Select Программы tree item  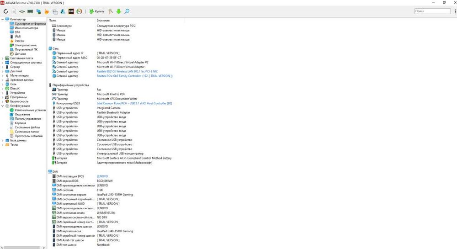(18, 97)
